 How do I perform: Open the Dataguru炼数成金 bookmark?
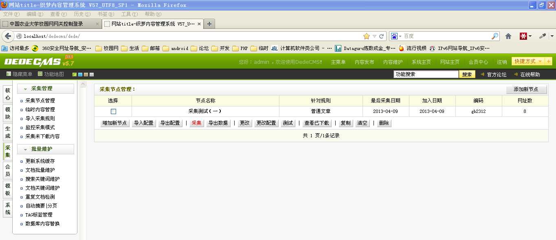pyautogui.click(x=365, y=48)
